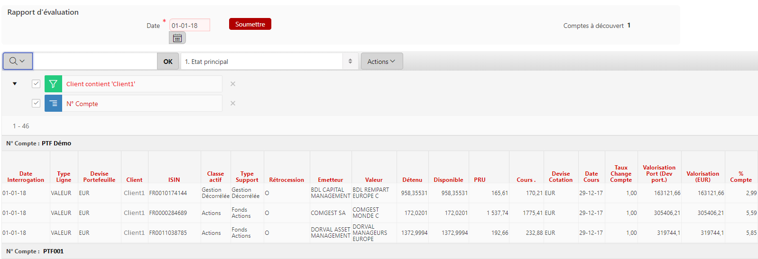
Task: Open the N° Compte break link
Action: [x=82, y=104]
